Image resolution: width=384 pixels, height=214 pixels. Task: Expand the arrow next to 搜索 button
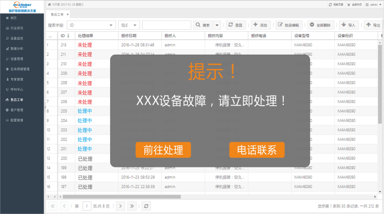217,25
